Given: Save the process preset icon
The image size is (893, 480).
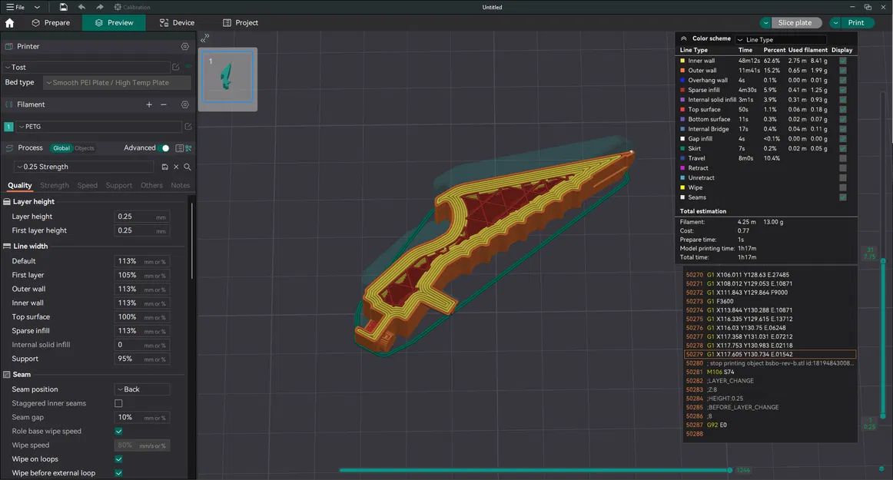Looking at the screenshot, I should tap(164, 167).
